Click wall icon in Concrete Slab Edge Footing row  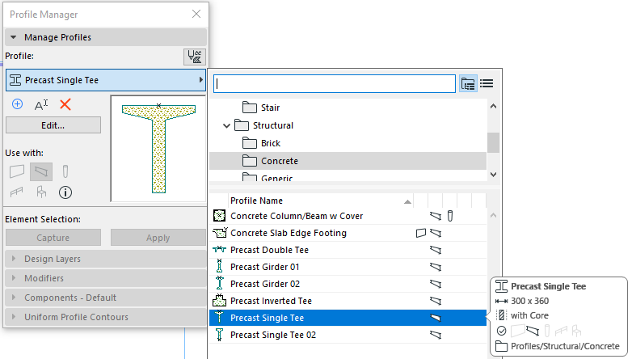[421, 233]
